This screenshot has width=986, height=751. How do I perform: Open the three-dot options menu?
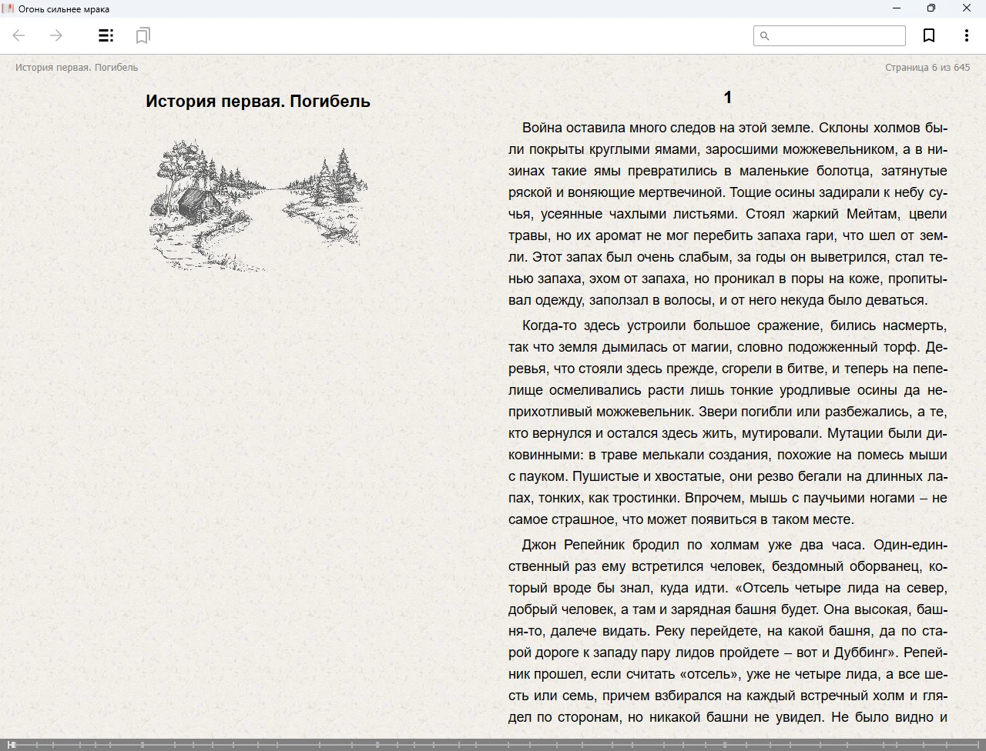[966, 35]
